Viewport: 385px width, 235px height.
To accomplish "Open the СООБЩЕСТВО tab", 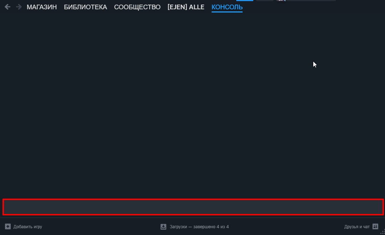I will click(137, 7).
